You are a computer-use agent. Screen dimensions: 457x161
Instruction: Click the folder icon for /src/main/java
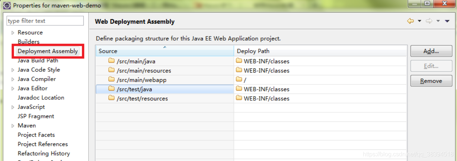(x=111, y=61)
